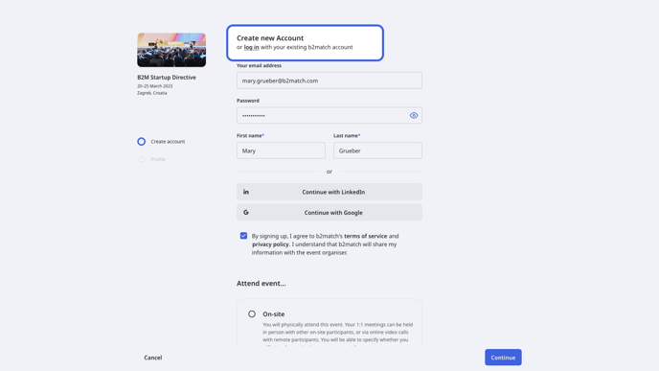Viewport: 659px width, 371px height.
Task: Select the Profile step label
Action: (158, 159)
